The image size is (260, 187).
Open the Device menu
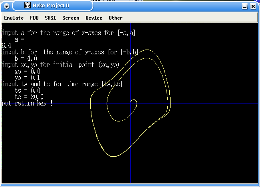pyautogui.click(x=94, y=18)
